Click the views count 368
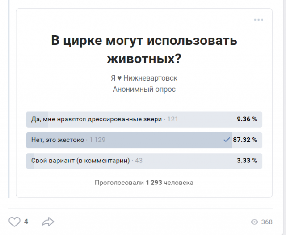 coord(267,222)
